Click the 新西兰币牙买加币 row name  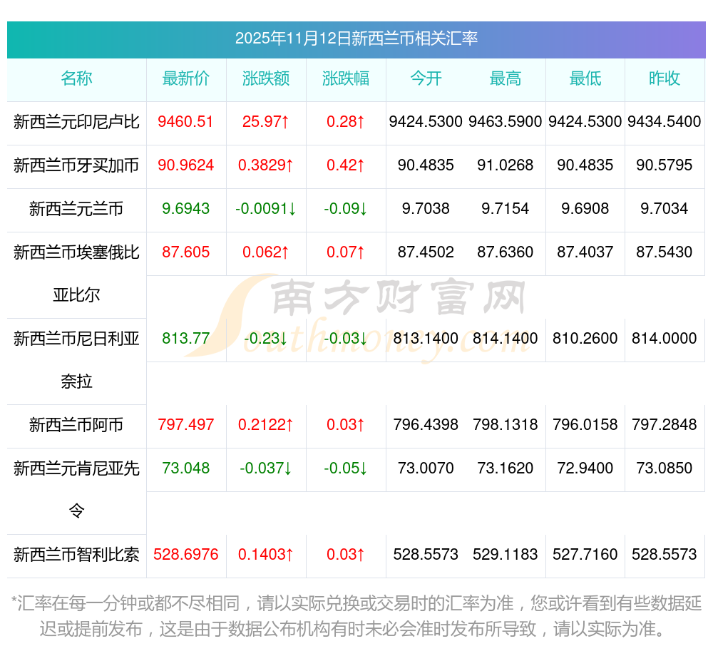[x=76, y=165]
